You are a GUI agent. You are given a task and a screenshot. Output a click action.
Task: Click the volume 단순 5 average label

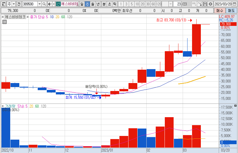[x=22, y=106]
